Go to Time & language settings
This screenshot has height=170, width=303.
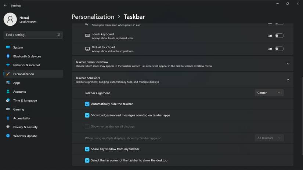(x=25, y=100)
